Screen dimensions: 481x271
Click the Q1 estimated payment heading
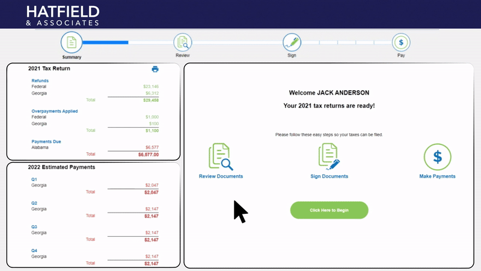(x=34, y=179)
